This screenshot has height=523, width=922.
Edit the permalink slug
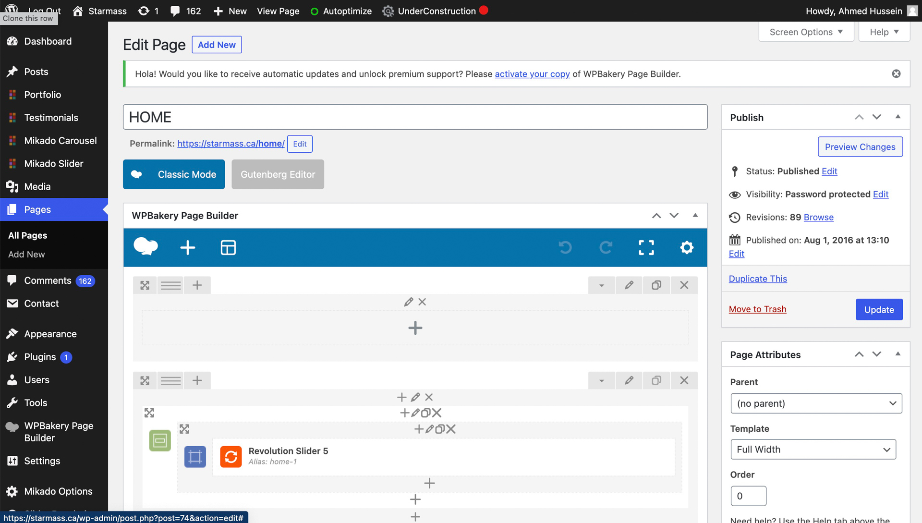click(x=300, y=144)
